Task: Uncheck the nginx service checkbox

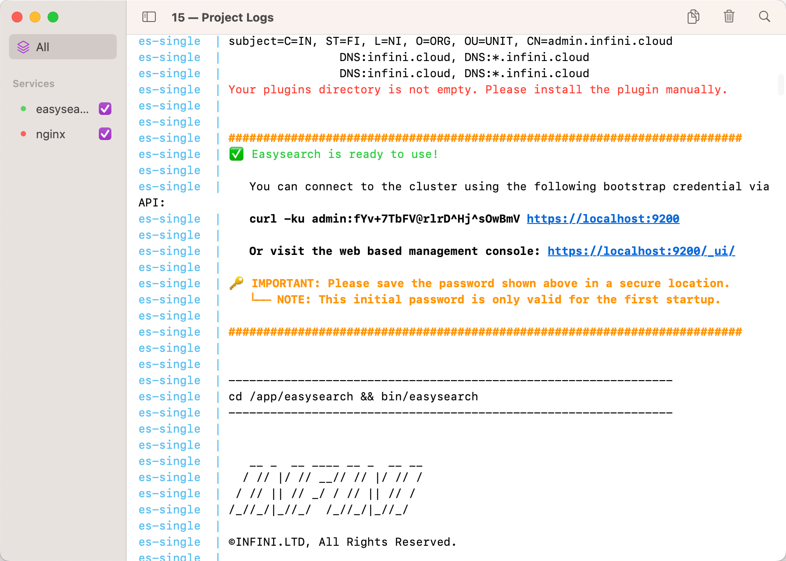Action: pyautogui.click(x=105, y=134)
